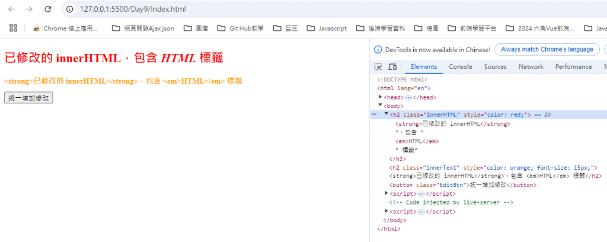Switch to the Elements tab
The image size is (607, 242).
[x=424, y=66]
